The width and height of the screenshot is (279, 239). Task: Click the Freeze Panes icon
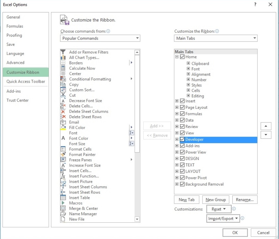pyautogui.click(x=63, y=160)
